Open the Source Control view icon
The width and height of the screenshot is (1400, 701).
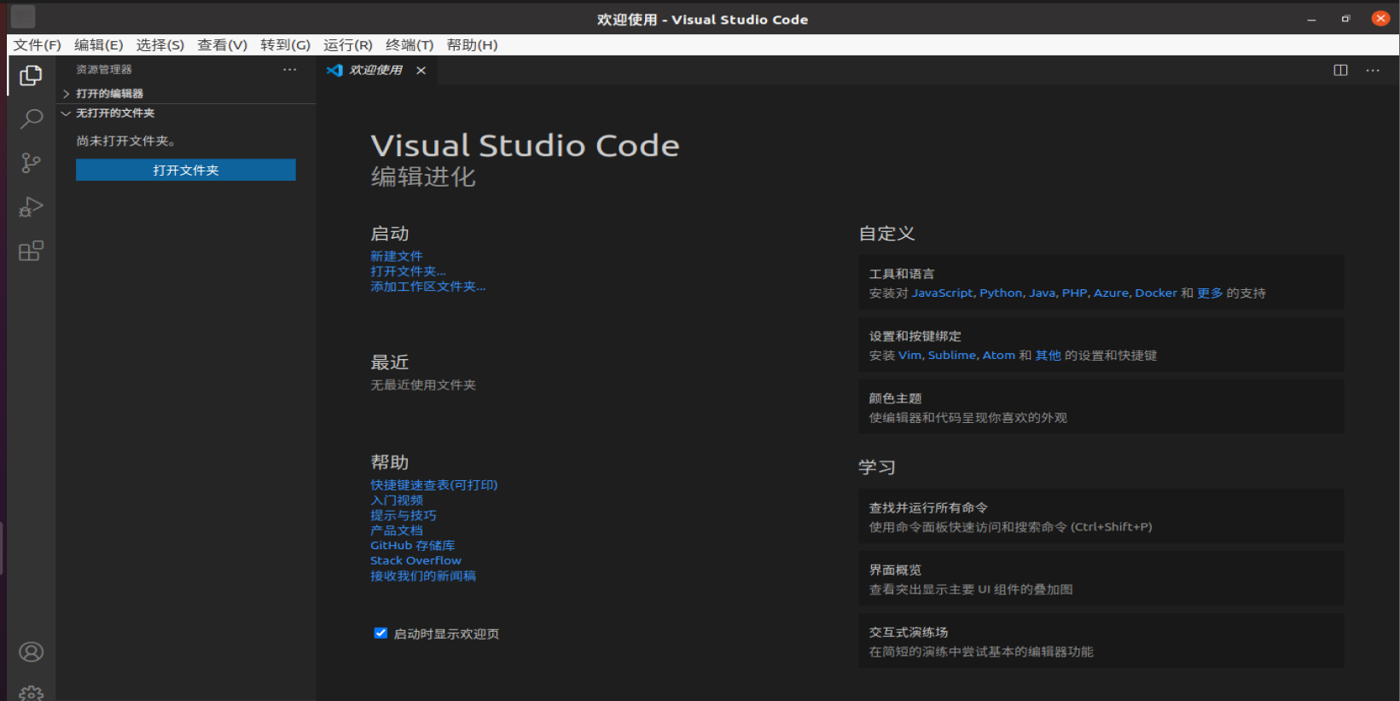pyautogui.click(x=31, y=163)
